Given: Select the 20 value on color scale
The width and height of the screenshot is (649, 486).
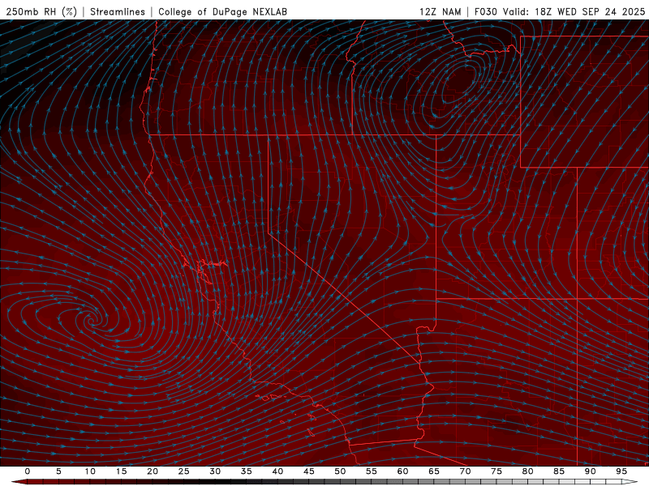Looking at the screenshot, I should point(153,471).
